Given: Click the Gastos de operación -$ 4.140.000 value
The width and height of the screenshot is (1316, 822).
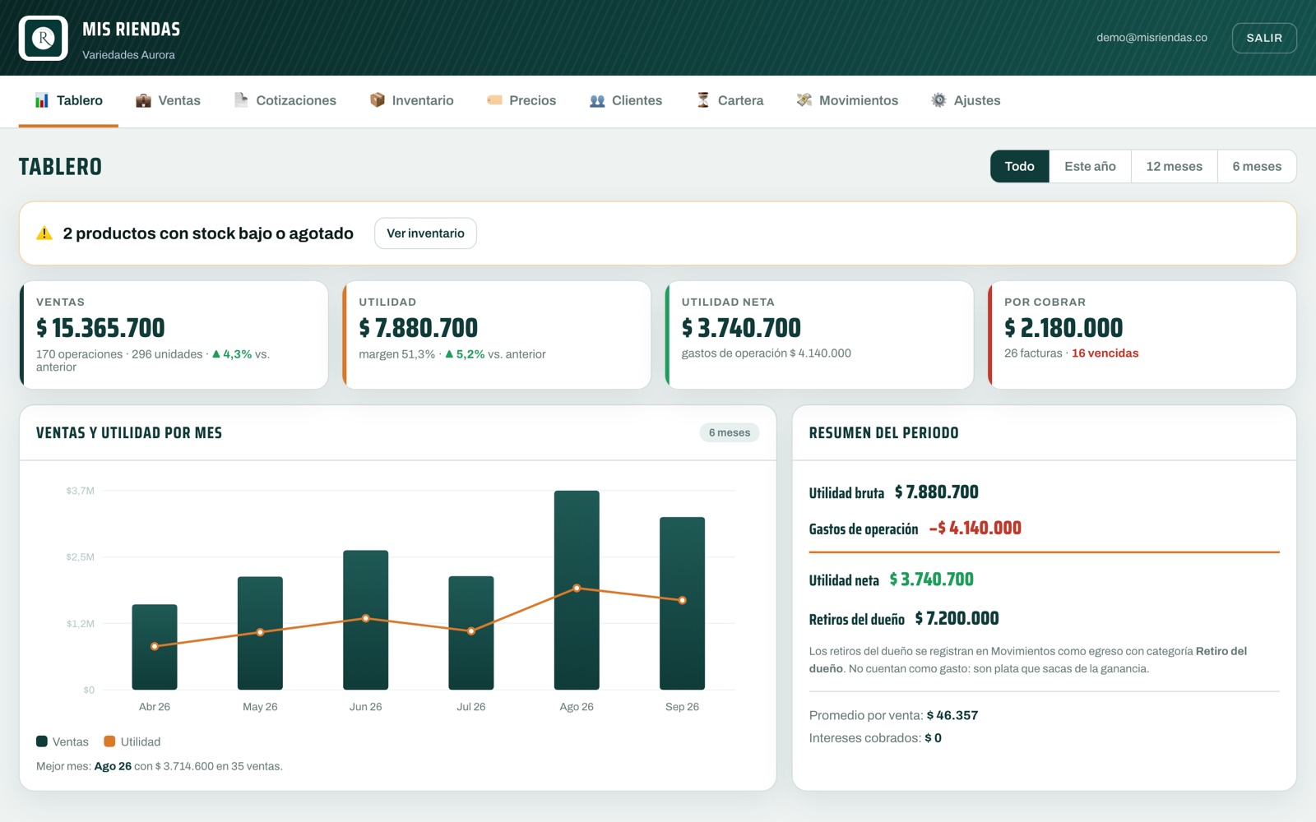Looking at the screenshot, I should pyautogui.click(x=975, y=528).
